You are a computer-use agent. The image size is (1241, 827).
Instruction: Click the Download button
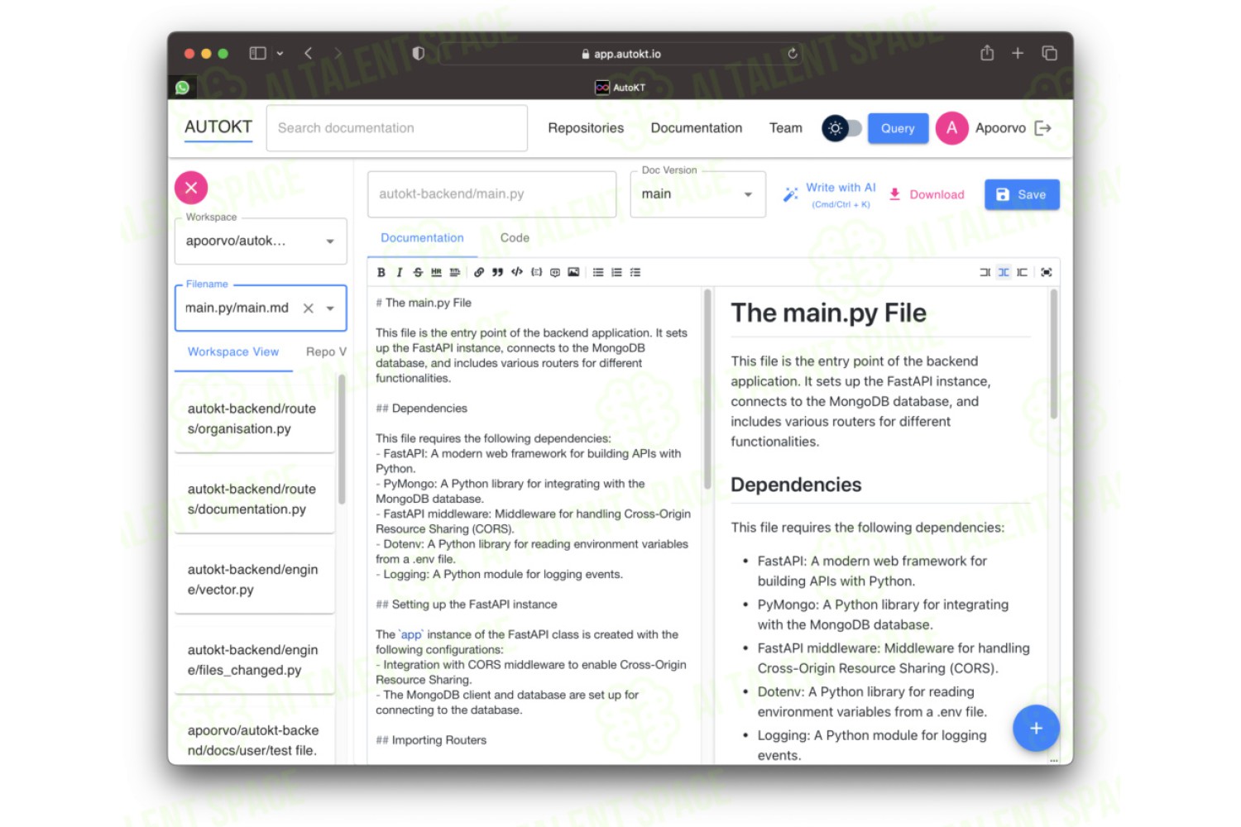pos(927,194)
